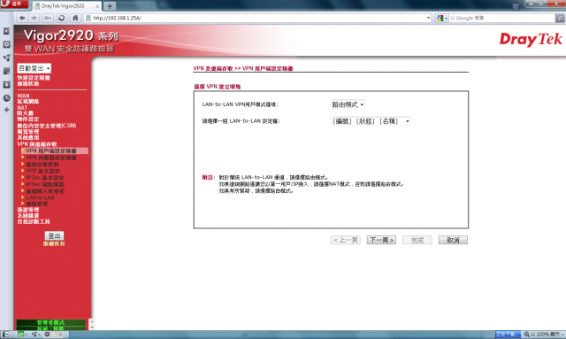The width and height of the screenshot is (566, 339).
Task: Open the Opera menu button
Action: click(14, 4)
